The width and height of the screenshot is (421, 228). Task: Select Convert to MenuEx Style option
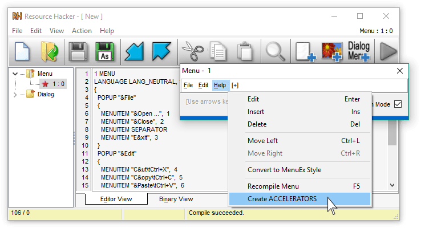click(x=284, y=170)
